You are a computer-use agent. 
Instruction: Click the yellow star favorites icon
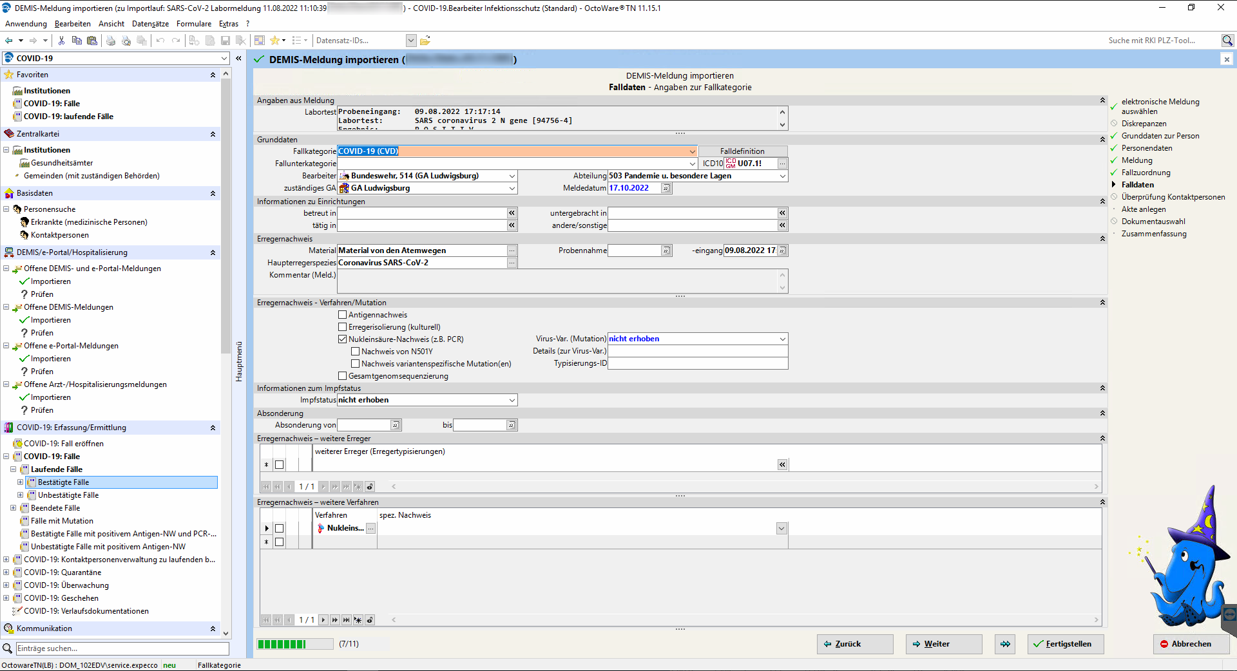tap(275, 41)
